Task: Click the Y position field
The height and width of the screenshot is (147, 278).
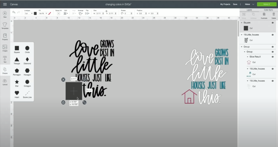Action: (x=154, y=13)
